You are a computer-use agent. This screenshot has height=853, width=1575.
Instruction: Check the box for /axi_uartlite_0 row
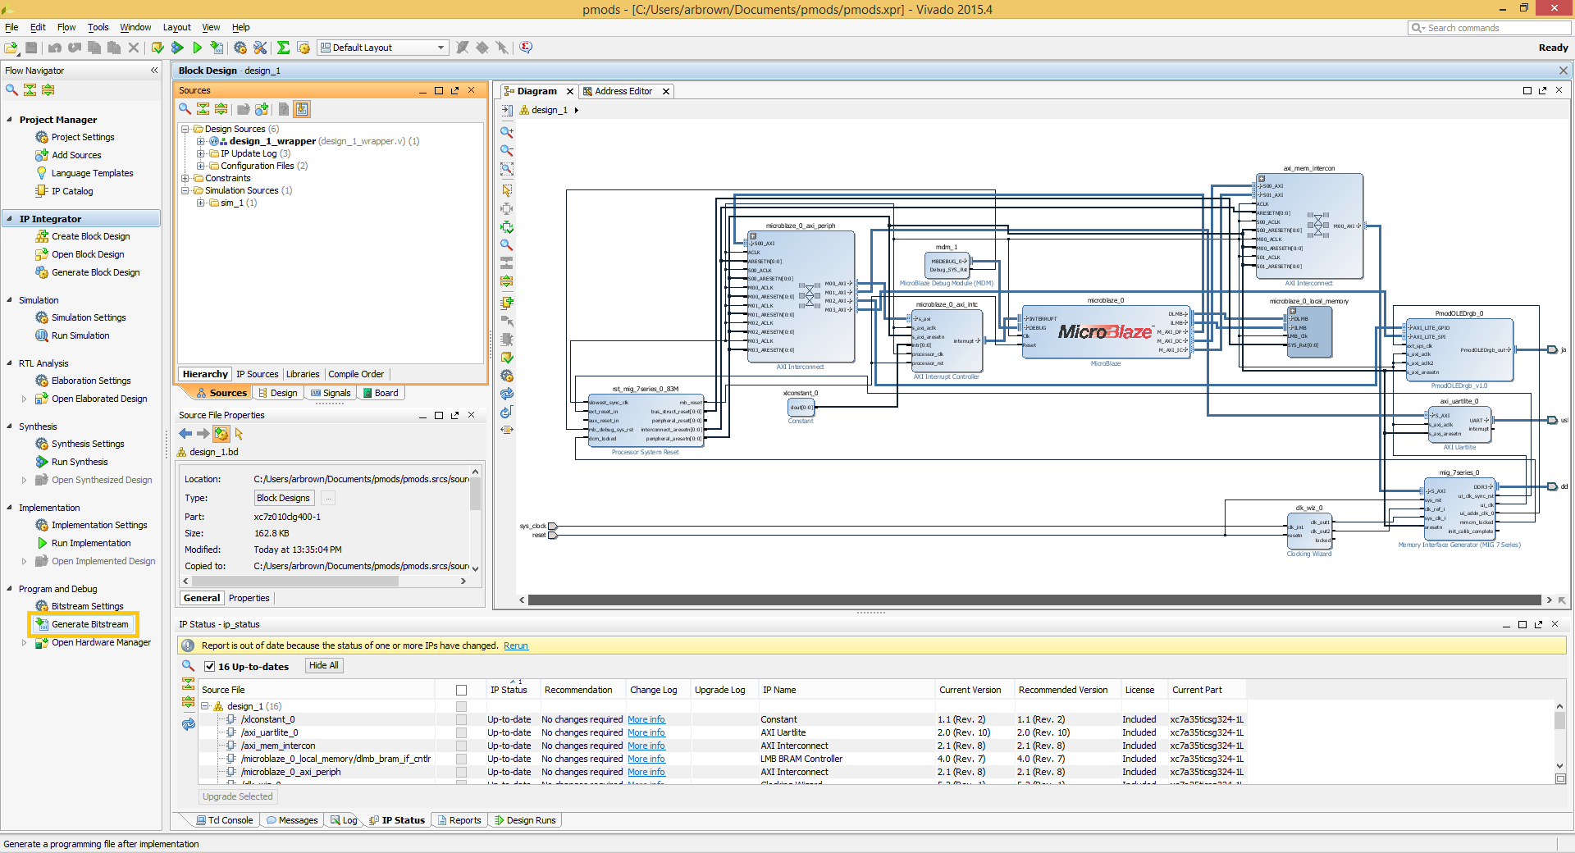point(461,733)
